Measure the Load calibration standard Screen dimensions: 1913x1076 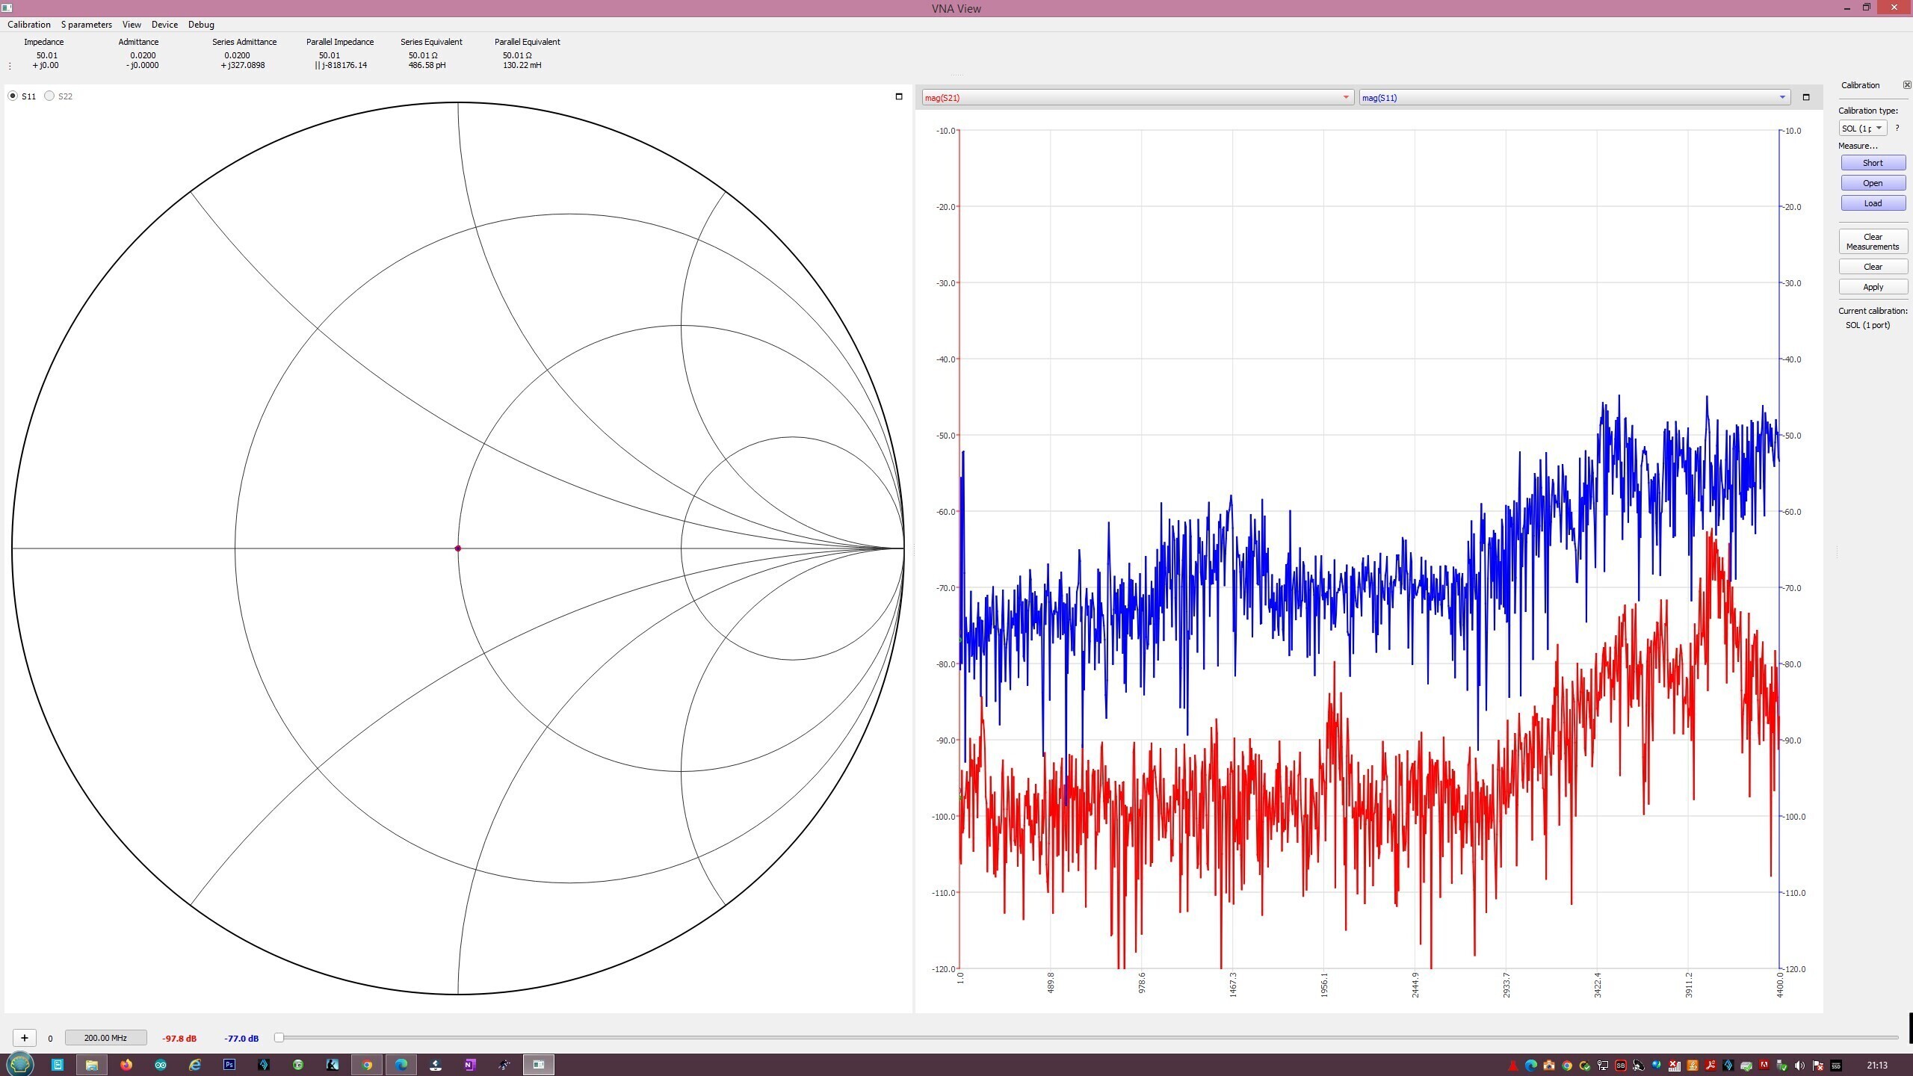point(1873,203)
